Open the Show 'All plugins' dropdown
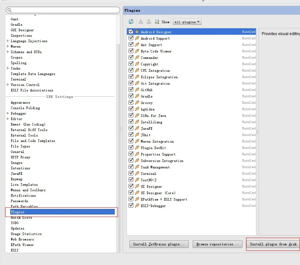 187,22
